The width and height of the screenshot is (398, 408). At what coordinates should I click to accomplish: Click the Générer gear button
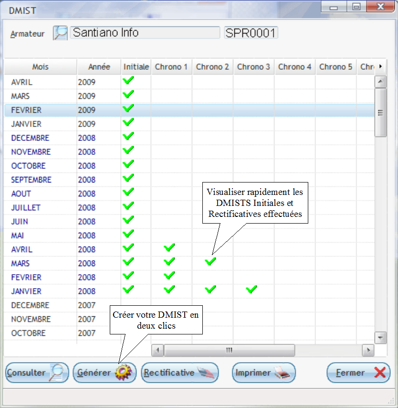(x=105, y=373)
